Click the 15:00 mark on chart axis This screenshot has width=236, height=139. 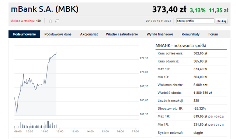click(105, 132)
